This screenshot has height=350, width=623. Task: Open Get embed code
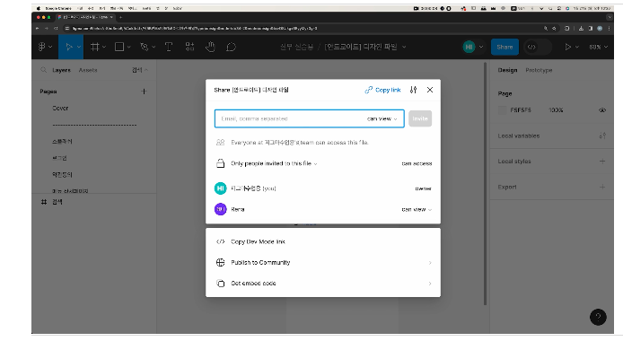click(x=323, y=284)
